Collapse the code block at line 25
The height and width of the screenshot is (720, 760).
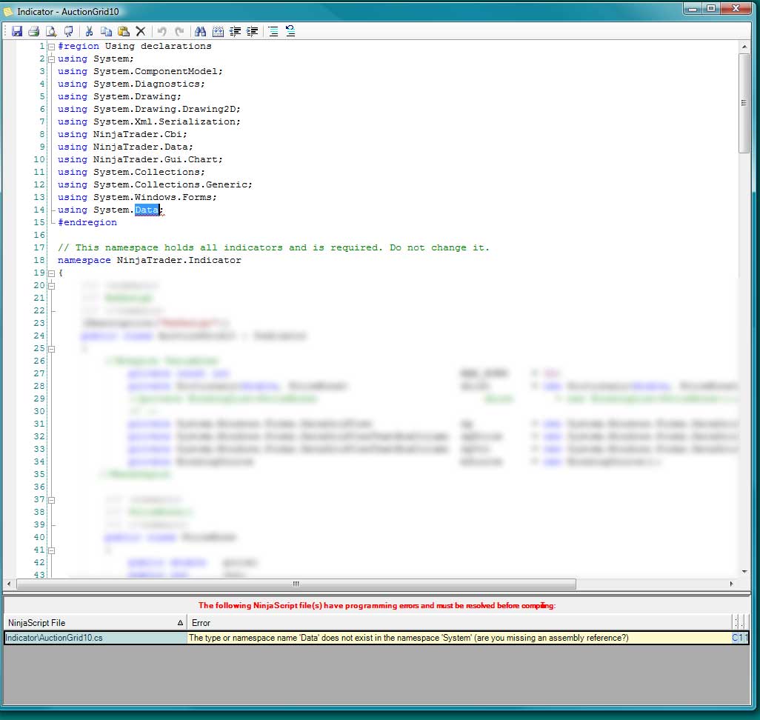click(x=50, y=348)
